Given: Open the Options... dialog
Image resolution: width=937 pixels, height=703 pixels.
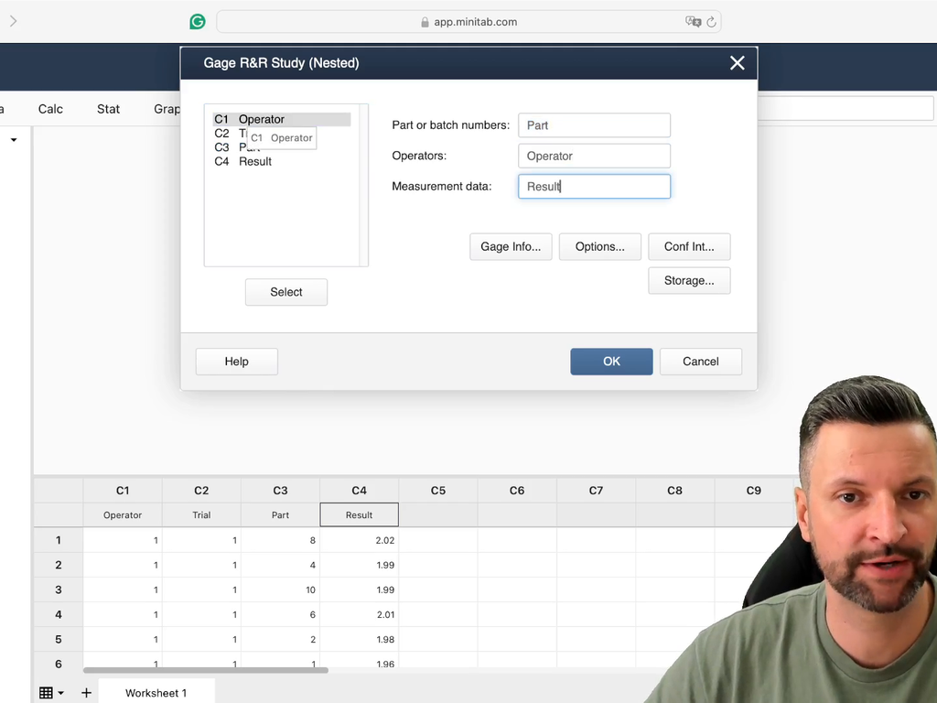Looking at the screenshot, I should (600, 247).
